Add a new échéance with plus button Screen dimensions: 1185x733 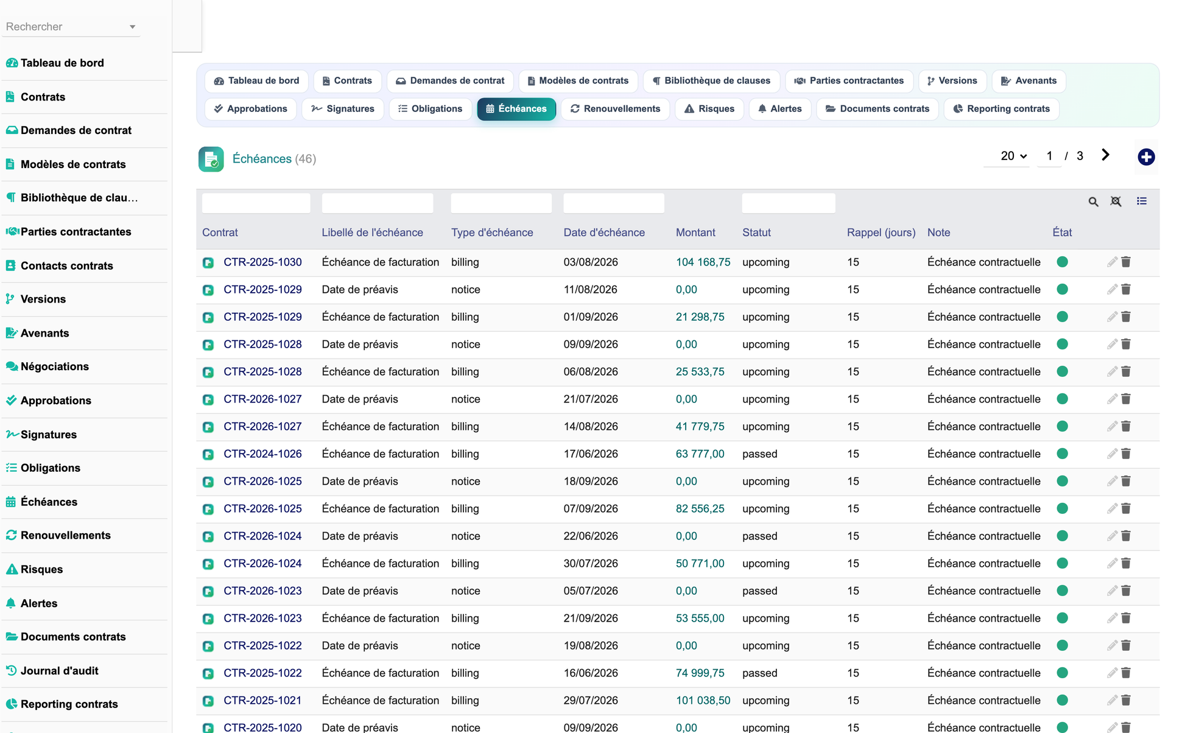coord(1146,157)
